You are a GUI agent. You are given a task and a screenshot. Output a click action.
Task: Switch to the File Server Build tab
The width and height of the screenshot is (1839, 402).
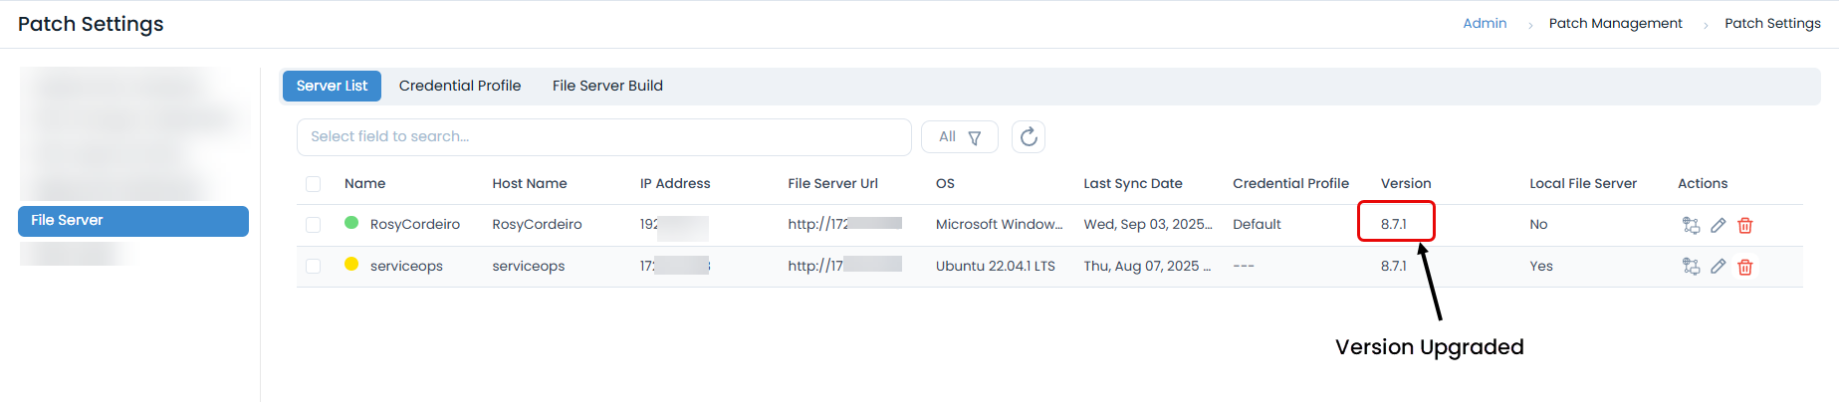(x=607, y=86)
